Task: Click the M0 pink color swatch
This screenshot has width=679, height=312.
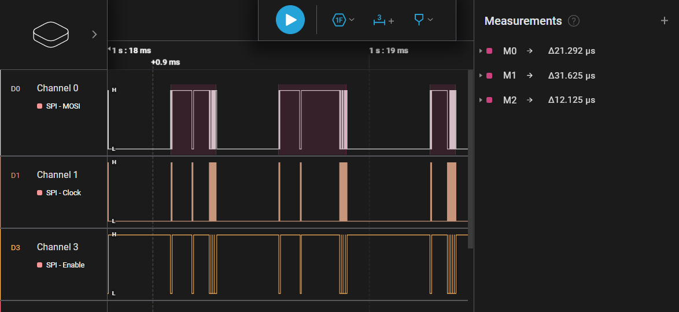Action: pos(489,51)
